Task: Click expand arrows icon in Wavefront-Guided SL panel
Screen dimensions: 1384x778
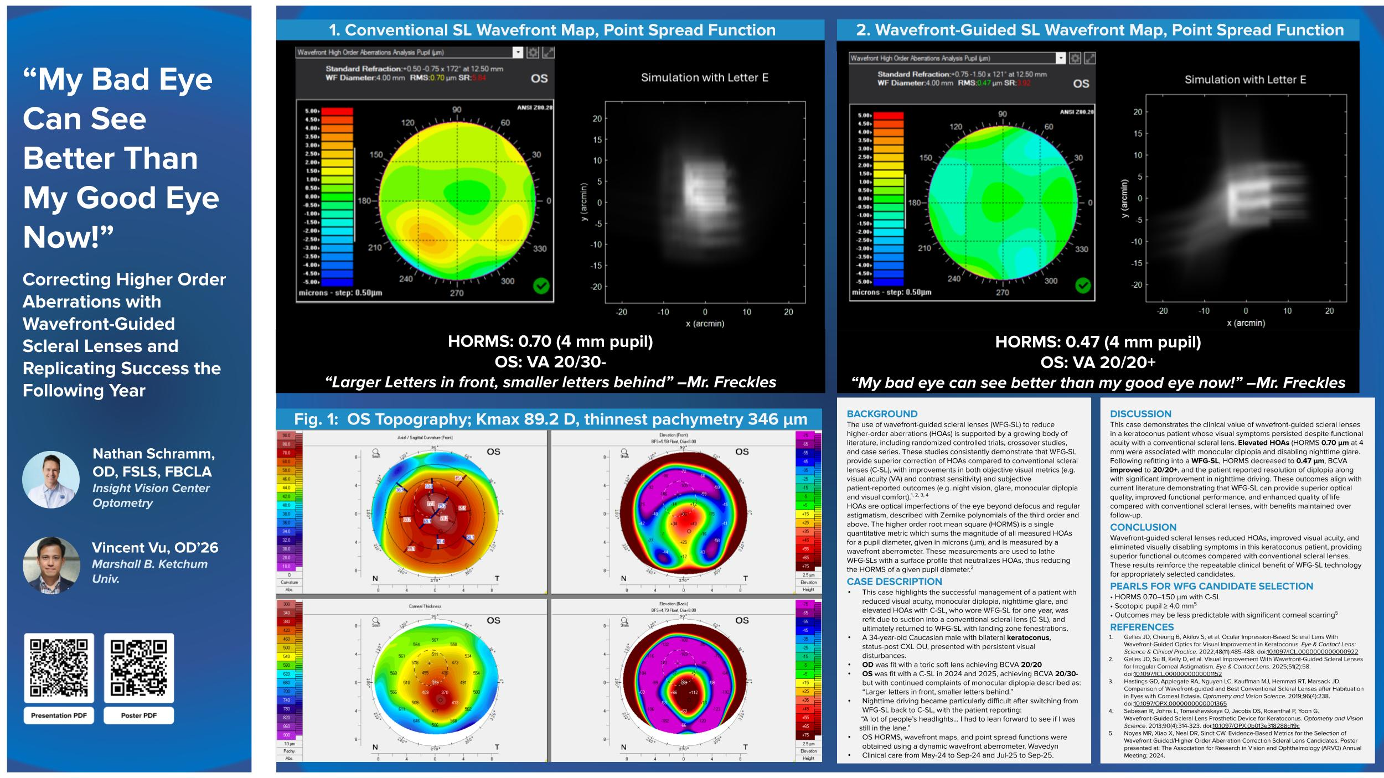Action: coord(1089,58)
